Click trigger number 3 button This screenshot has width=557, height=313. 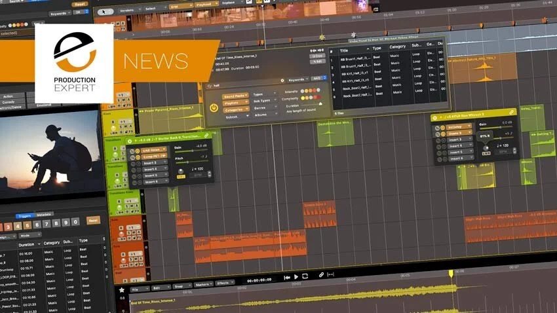pos(8,227)
